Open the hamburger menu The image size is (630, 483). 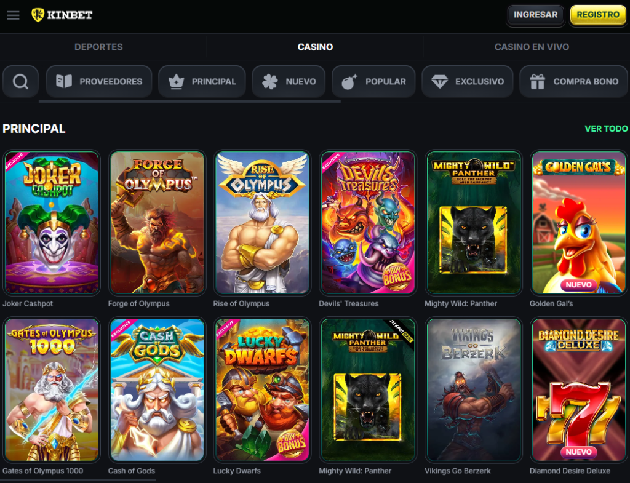click(x=13, y=15)
